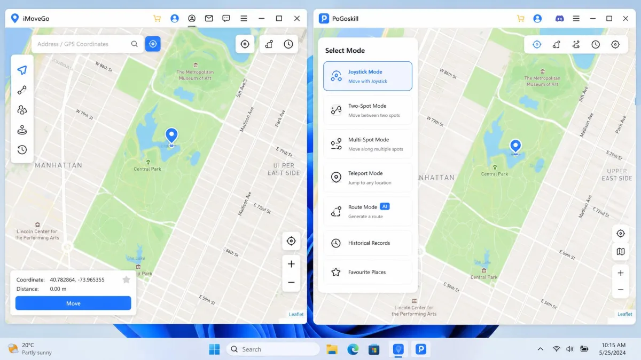Open the mail icon in iMoveGo title bar
Viewport: 641px width, 360px height.
click(x=209, y=18)
